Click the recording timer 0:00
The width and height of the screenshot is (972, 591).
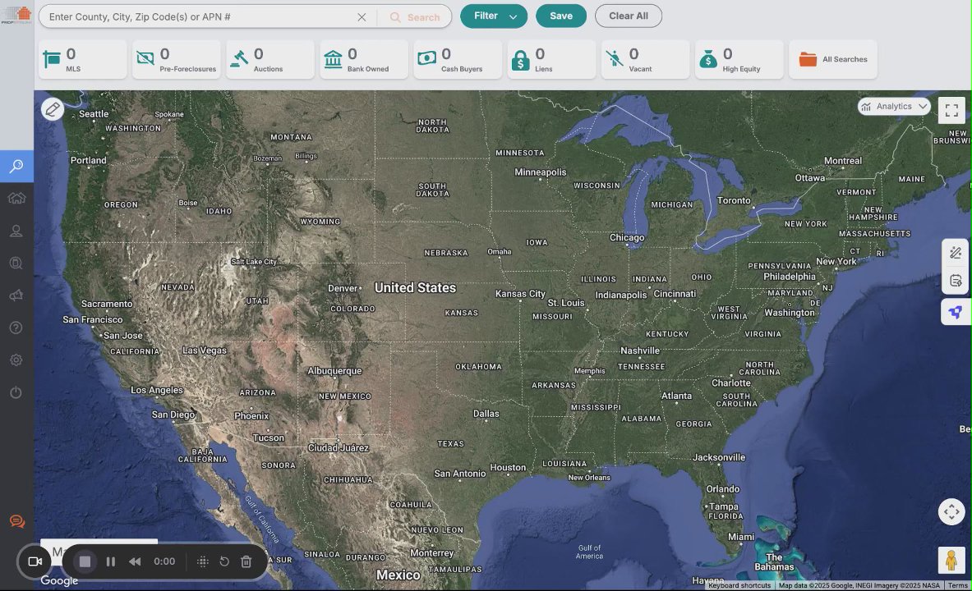coord(164,561)
